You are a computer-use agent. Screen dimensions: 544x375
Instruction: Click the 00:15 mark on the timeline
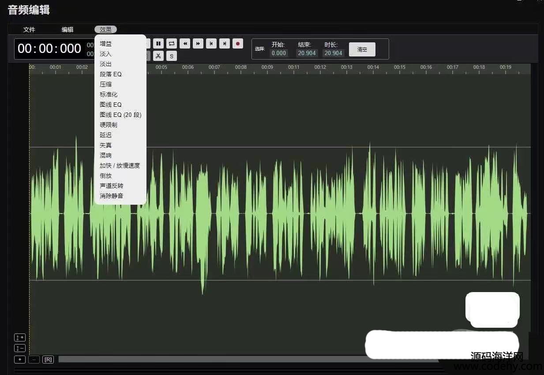(400, 67)
